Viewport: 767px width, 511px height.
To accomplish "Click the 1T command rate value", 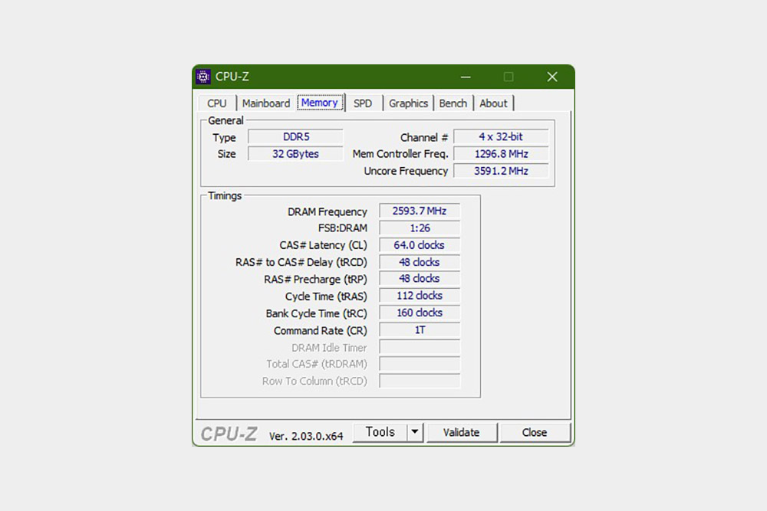I will [420, 330].
